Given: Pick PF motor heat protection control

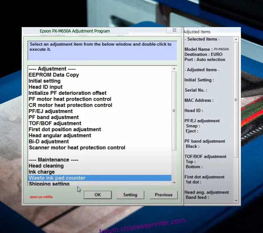Looking at the screenshot, I should tap(70, 99).
